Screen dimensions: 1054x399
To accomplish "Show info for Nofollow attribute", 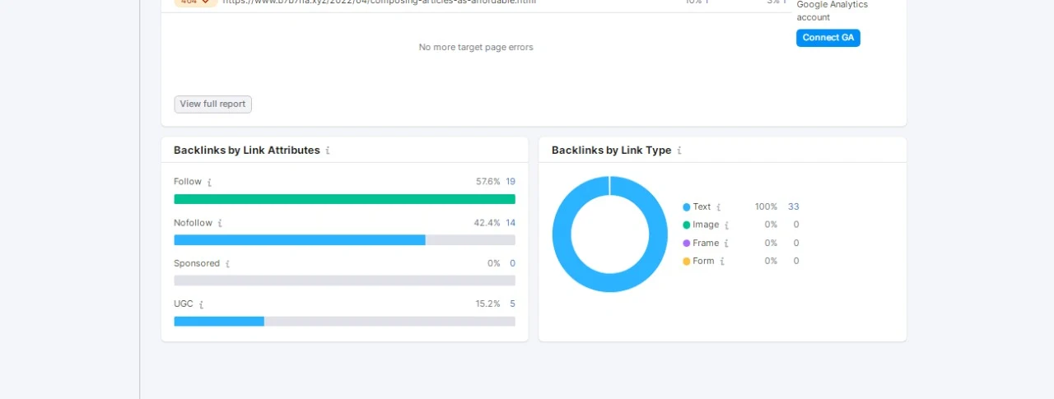I will point(220,223).
